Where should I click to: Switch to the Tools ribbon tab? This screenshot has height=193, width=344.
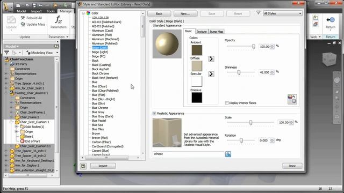[51, 11]
